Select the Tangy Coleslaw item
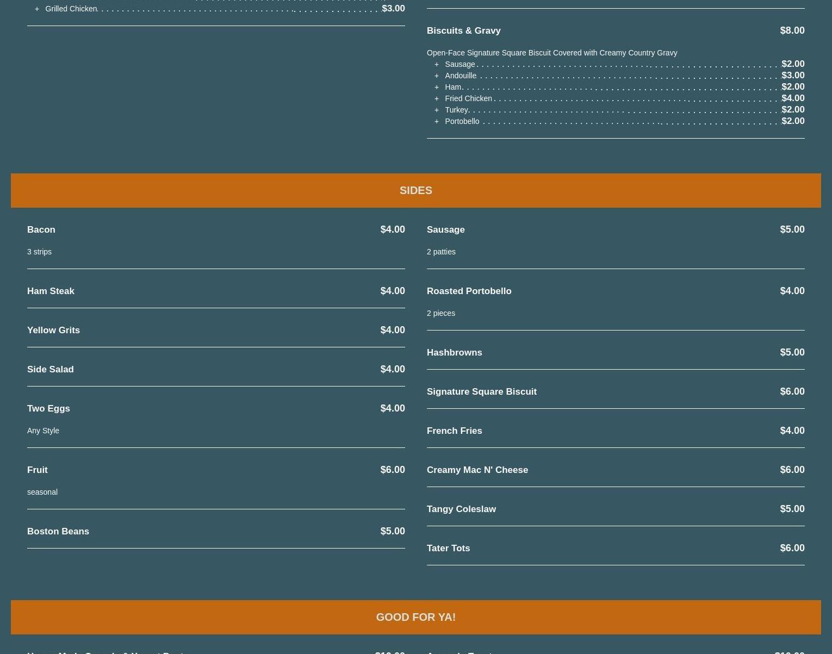The height and width of the screenshot is (654, 832). (461, 509)
